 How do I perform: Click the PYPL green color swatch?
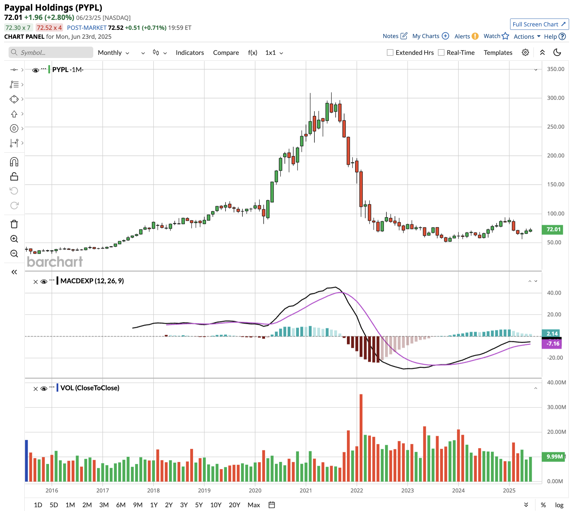click(x=49, y=69)
